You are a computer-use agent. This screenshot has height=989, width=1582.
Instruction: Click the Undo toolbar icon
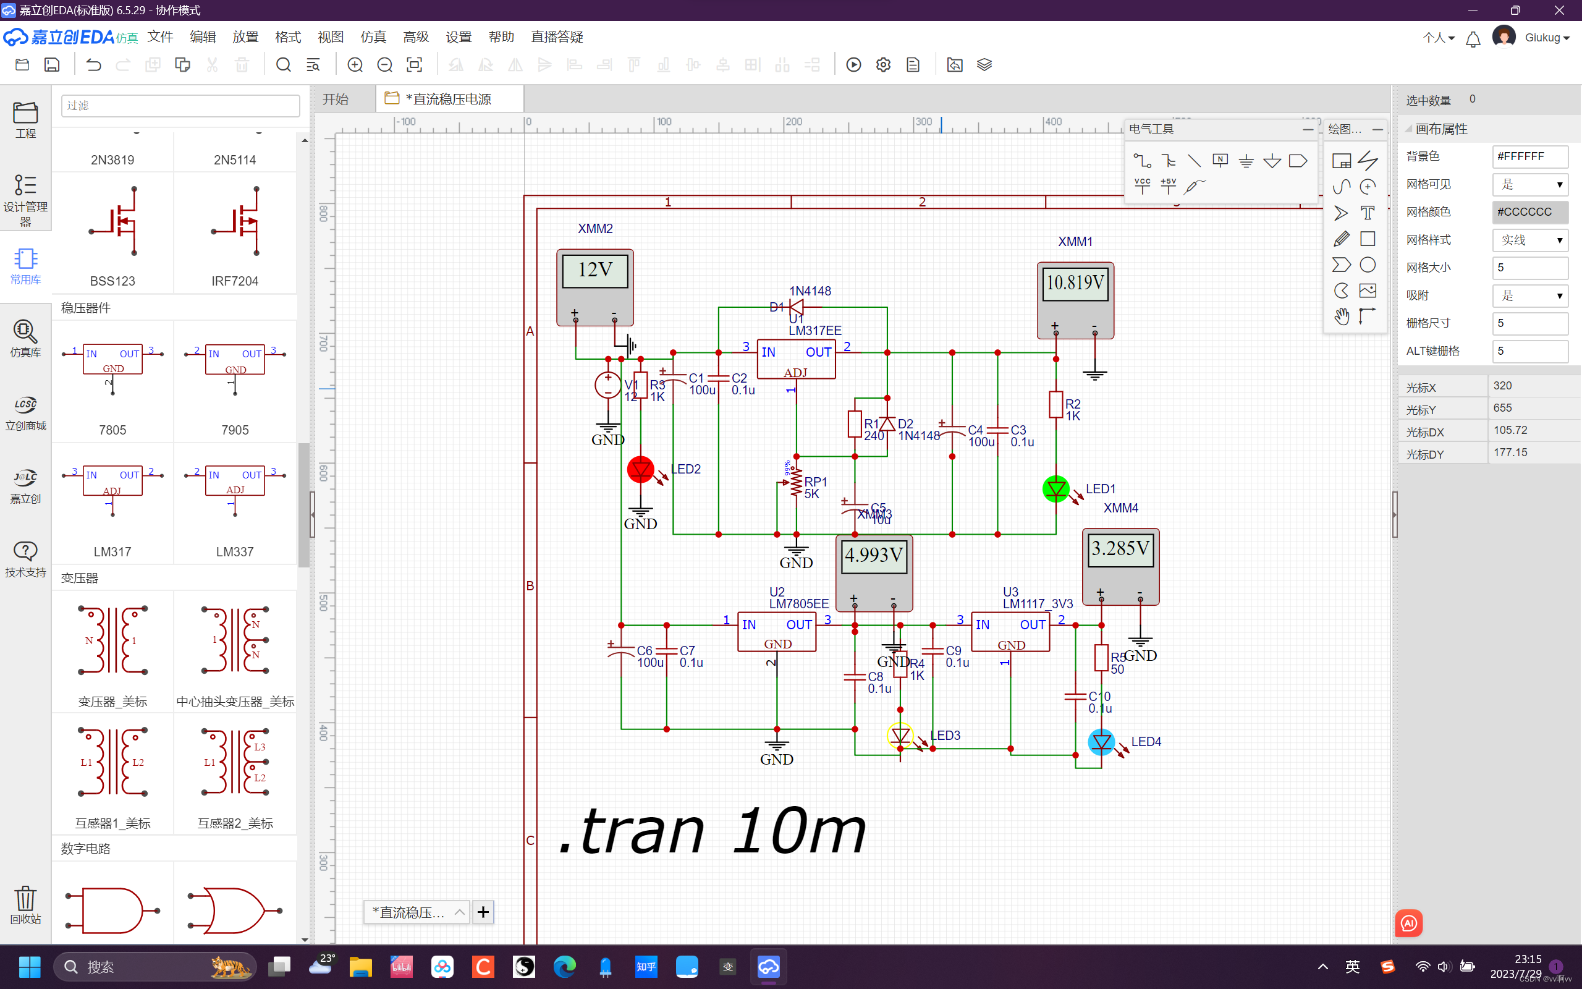tap(93, 65)
